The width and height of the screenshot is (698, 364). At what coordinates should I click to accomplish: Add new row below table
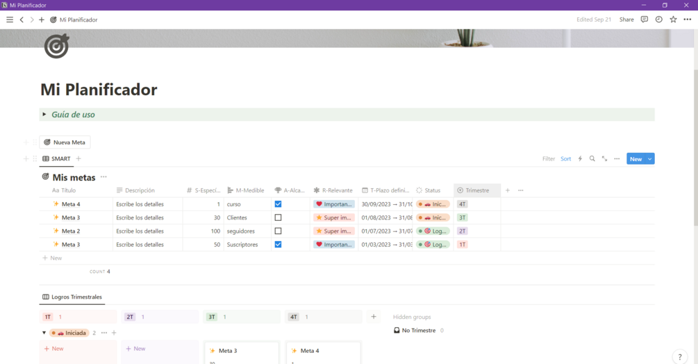[52, 258]
